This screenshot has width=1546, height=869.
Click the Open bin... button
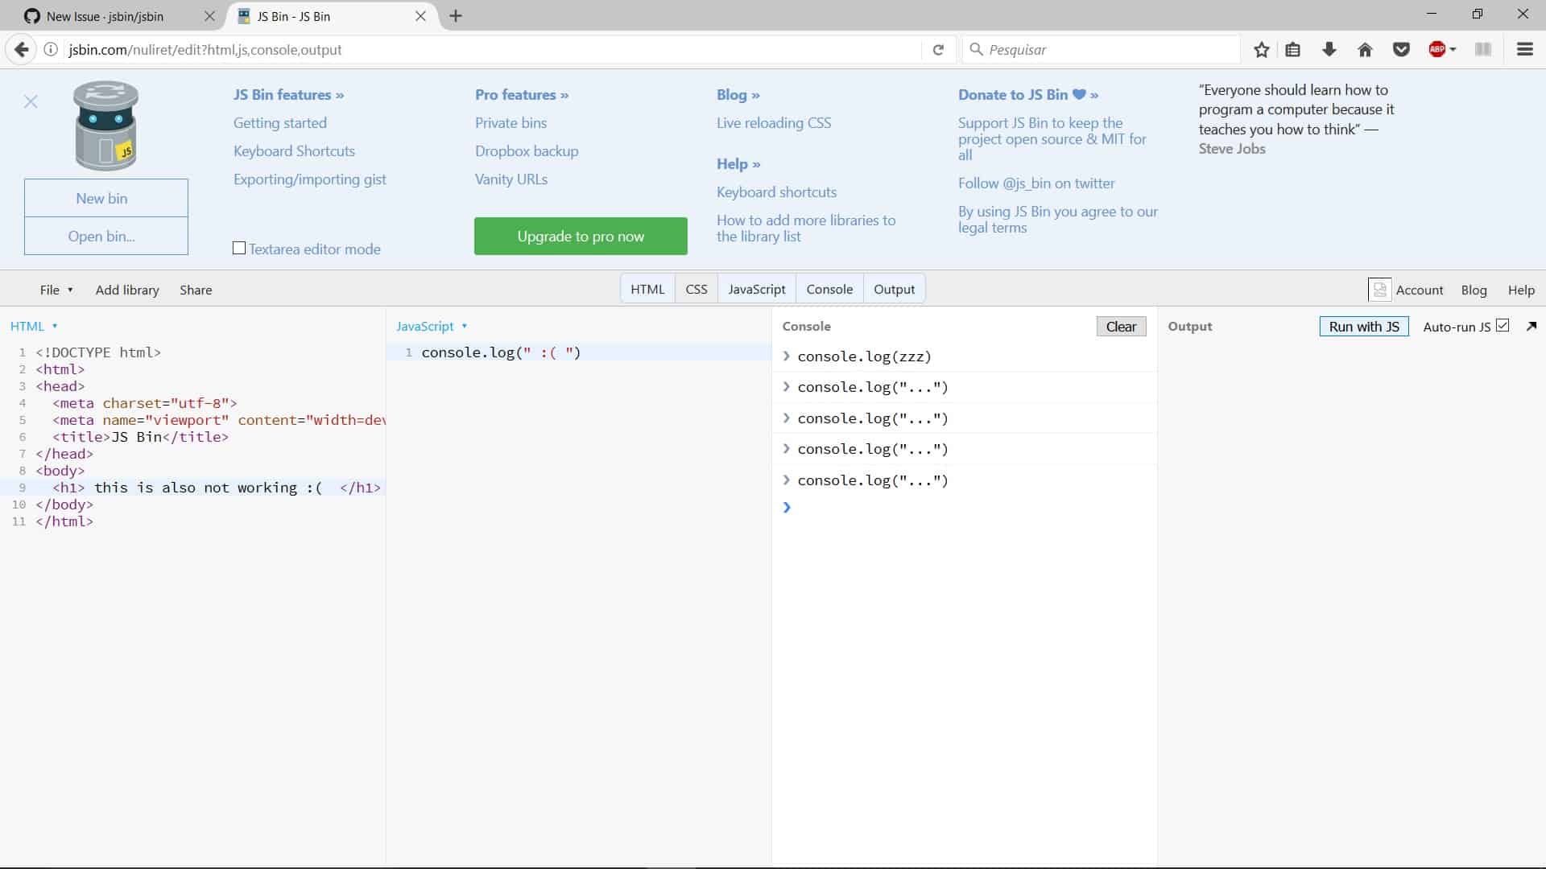(106, 236)
